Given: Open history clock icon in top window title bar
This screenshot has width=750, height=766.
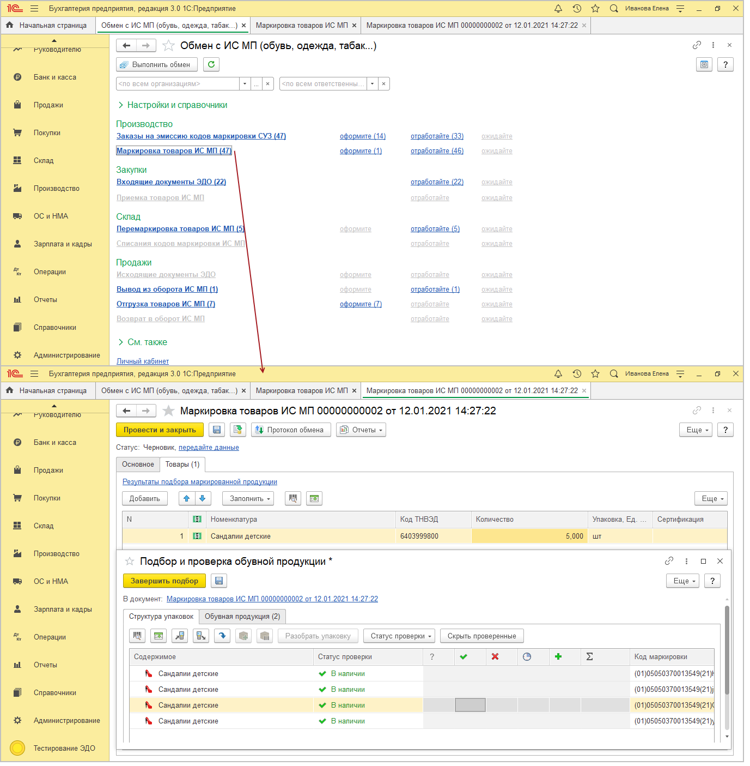Looking at the screenshot, I should click(x=577, y=9).
